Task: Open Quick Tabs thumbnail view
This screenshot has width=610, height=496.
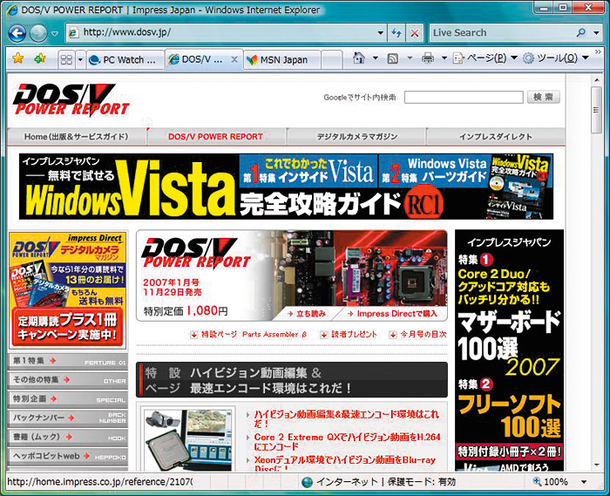Action: (x=66, y=60)
